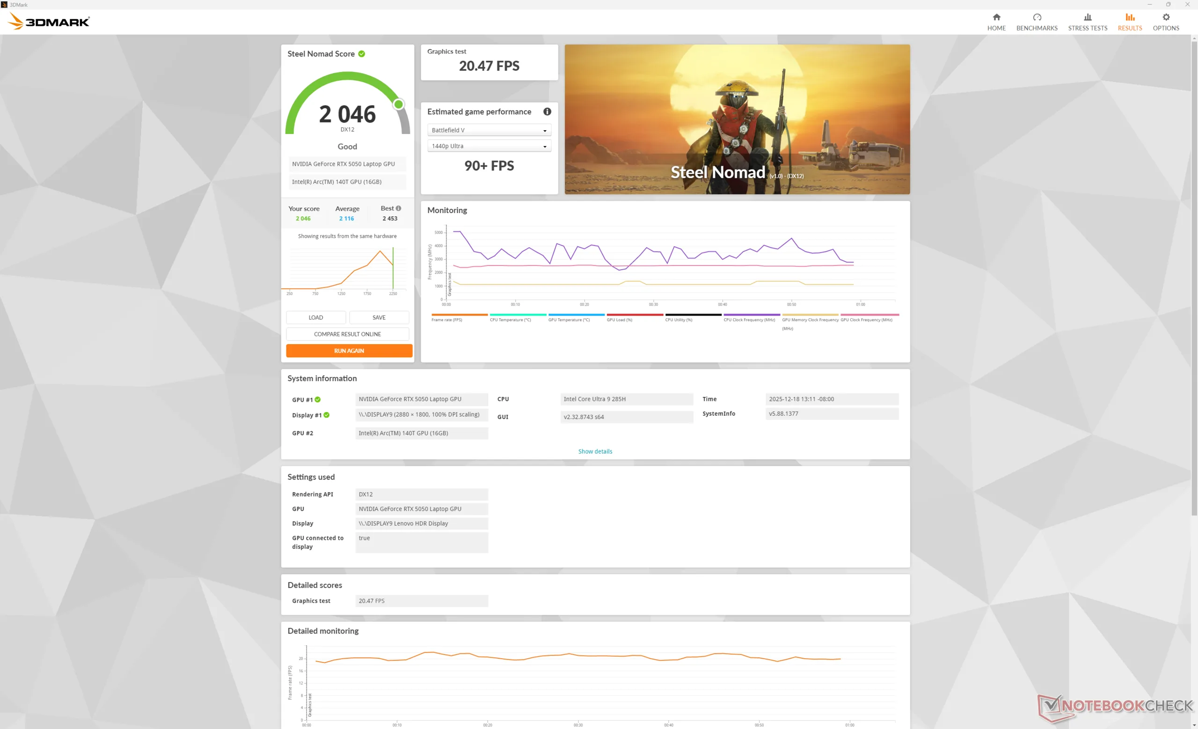Click the Steel Nomad benchmark thumbnail image
The height and width of the screenshot is (729, 1198).
click(x=737, y=119)
